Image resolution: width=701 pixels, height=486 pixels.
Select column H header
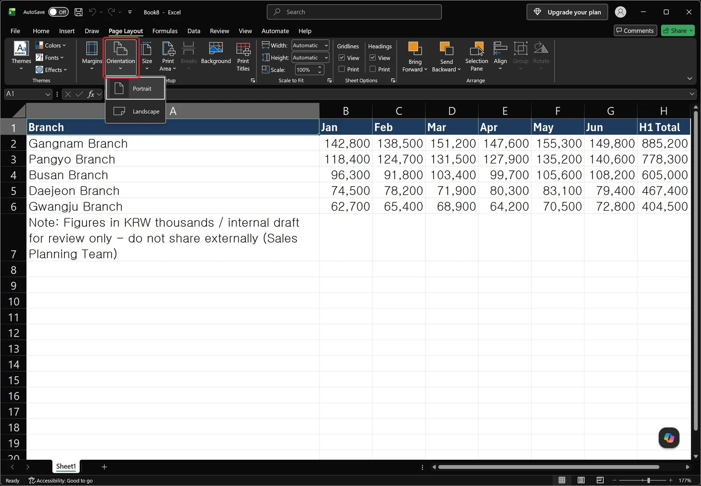point(664,111)
